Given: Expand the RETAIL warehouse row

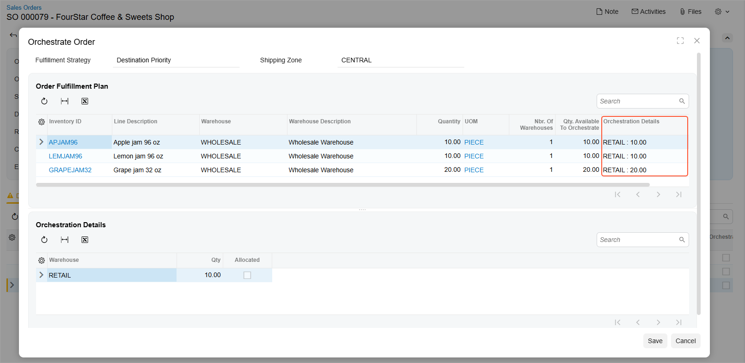Looking at the screenshot, I should [x=42, y=275].
